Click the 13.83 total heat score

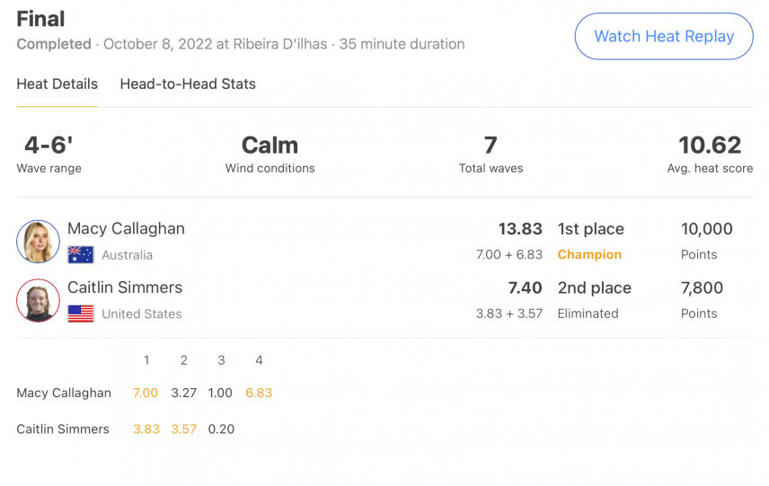(520, 229)
